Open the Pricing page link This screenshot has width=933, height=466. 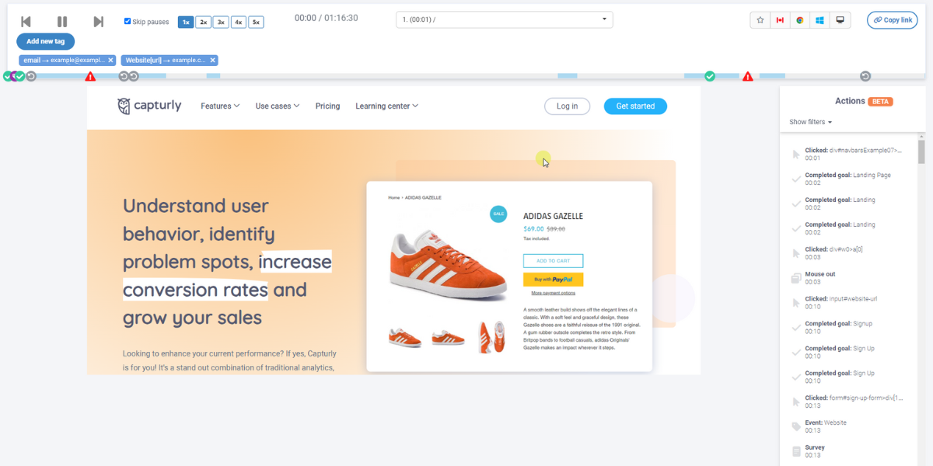[327, 106]
